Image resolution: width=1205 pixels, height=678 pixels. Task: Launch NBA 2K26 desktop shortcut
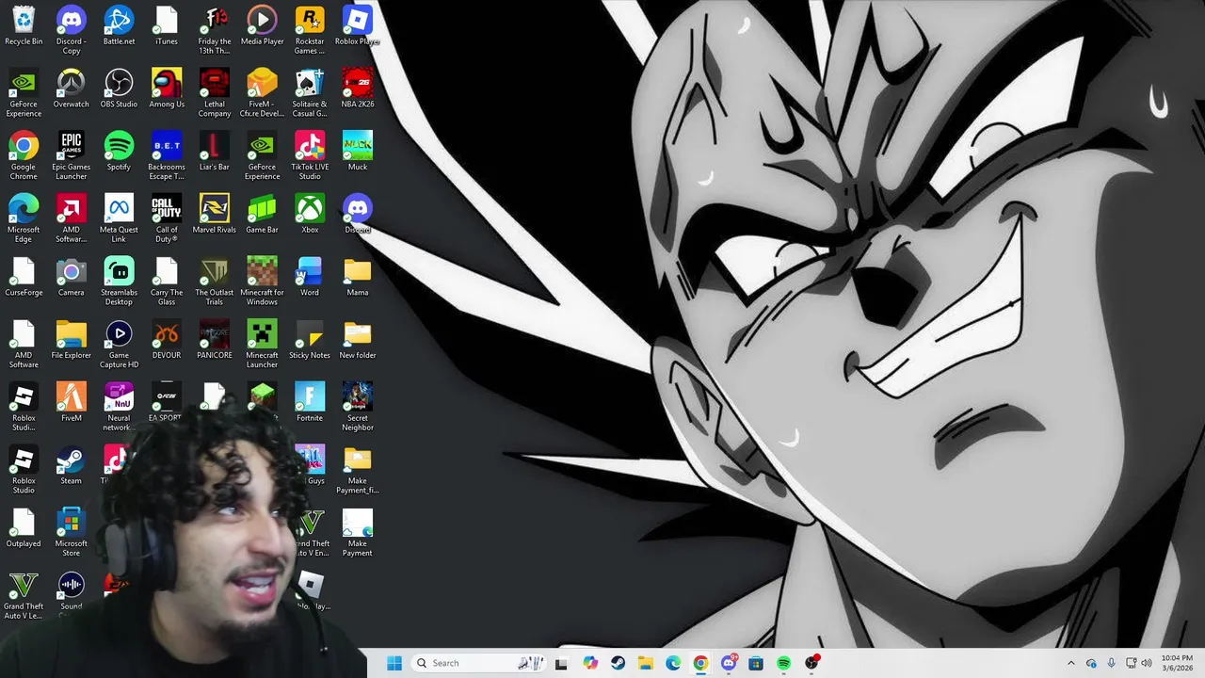click(358, 89)
